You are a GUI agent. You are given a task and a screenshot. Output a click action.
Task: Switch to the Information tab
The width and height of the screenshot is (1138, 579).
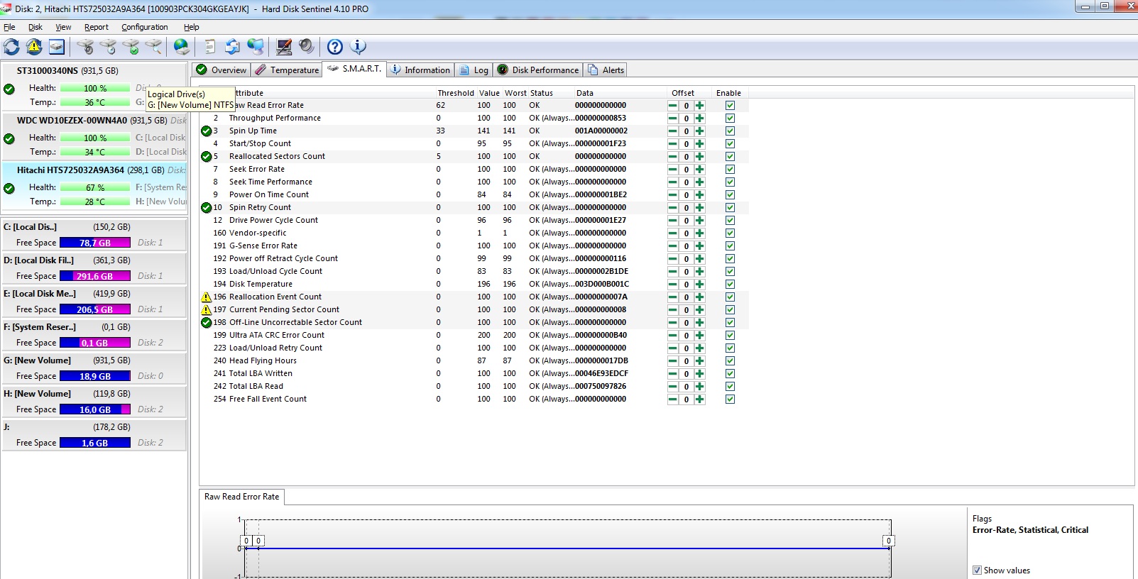(x=420, y=70)
